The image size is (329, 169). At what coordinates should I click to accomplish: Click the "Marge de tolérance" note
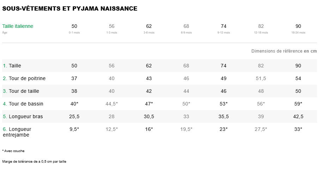pyautogui.click(x=34, y=162)
